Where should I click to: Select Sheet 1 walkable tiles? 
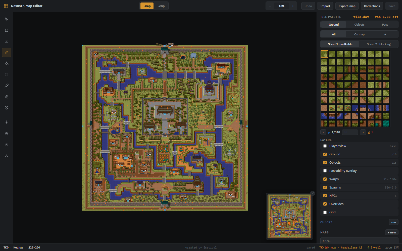(340, 44)
